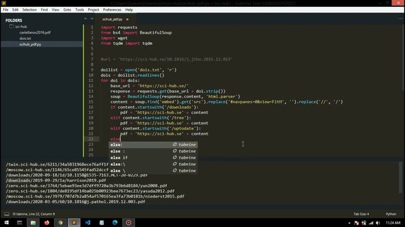
Task: Click the j.pathol.2019.12.003.pdf output line
Action: [75, 202]
